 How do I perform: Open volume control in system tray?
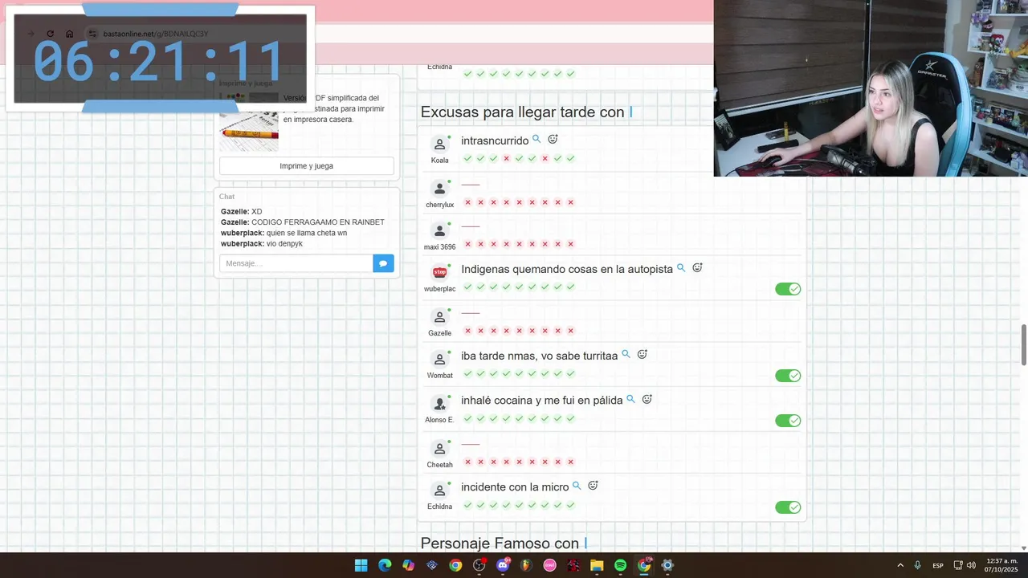click(971, 565)
